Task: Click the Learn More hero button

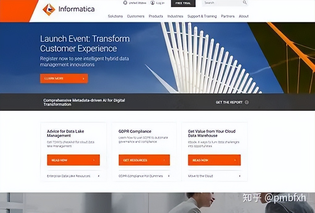Action: pyautogui.click(x=64, y=78)
